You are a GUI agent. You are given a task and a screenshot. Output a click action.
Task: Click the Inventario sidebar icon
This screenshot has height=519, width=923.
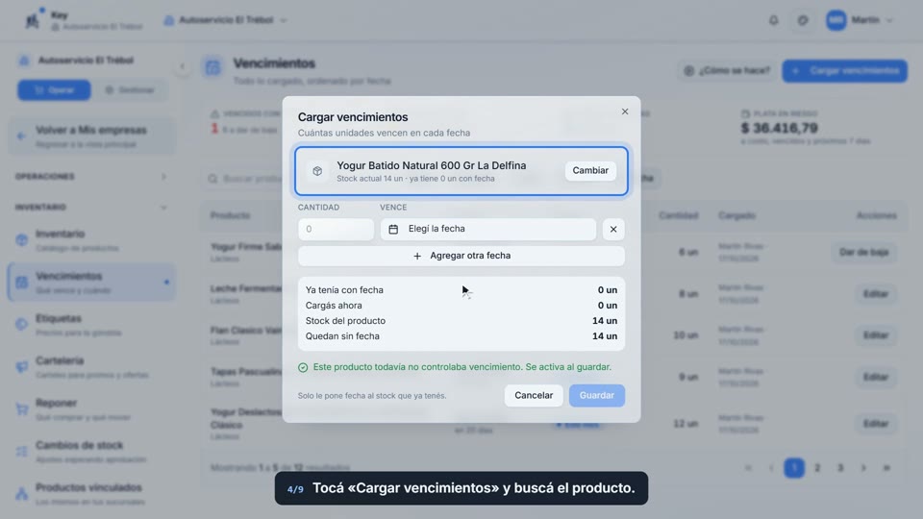pos(22,240)
